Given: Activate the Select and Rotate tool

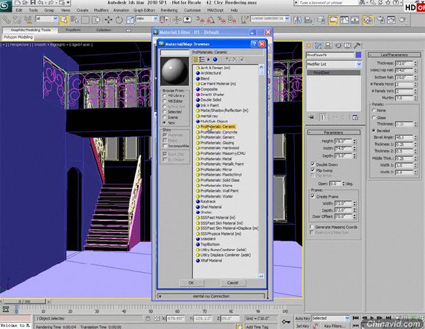Looking at the screenshot, I should 119,20.
